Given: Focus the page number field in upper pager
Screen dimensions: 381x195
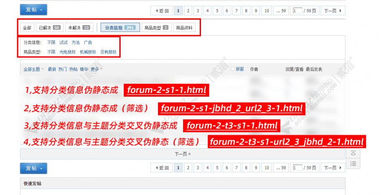Looking at the screenshot, I should [x=297, y=11].
